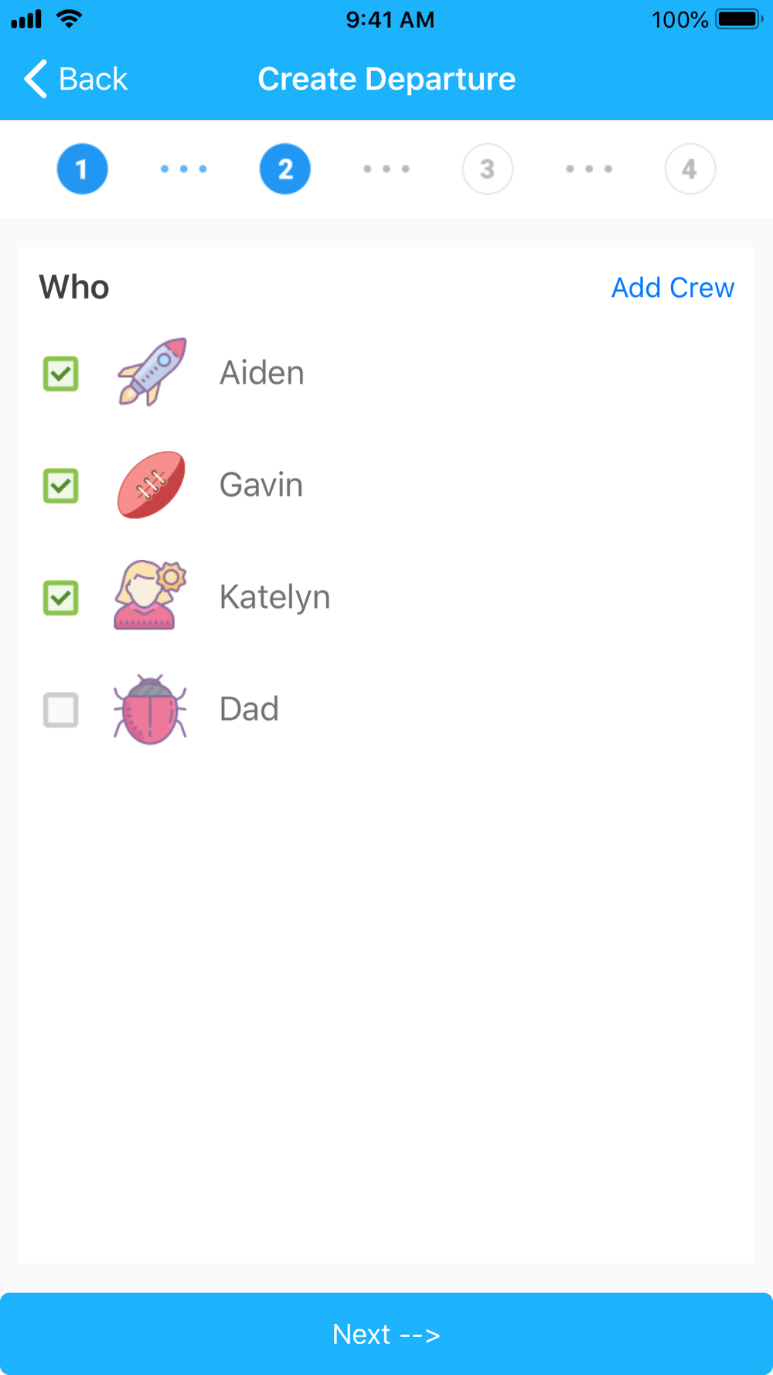Jump to step 4 in progress indicator

coord(690,169)
